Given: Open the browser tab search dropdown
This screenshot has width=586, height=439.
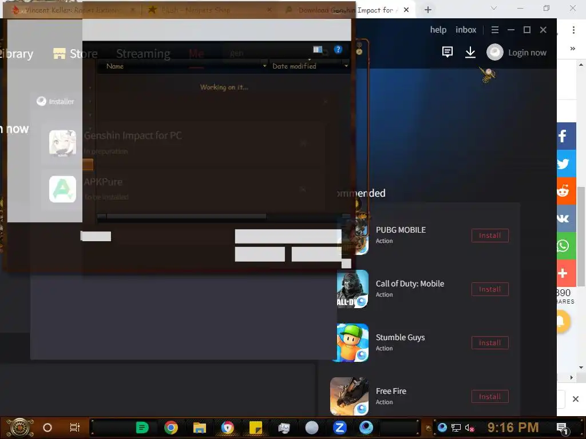Looking at the screenshot, I should 494,8.
